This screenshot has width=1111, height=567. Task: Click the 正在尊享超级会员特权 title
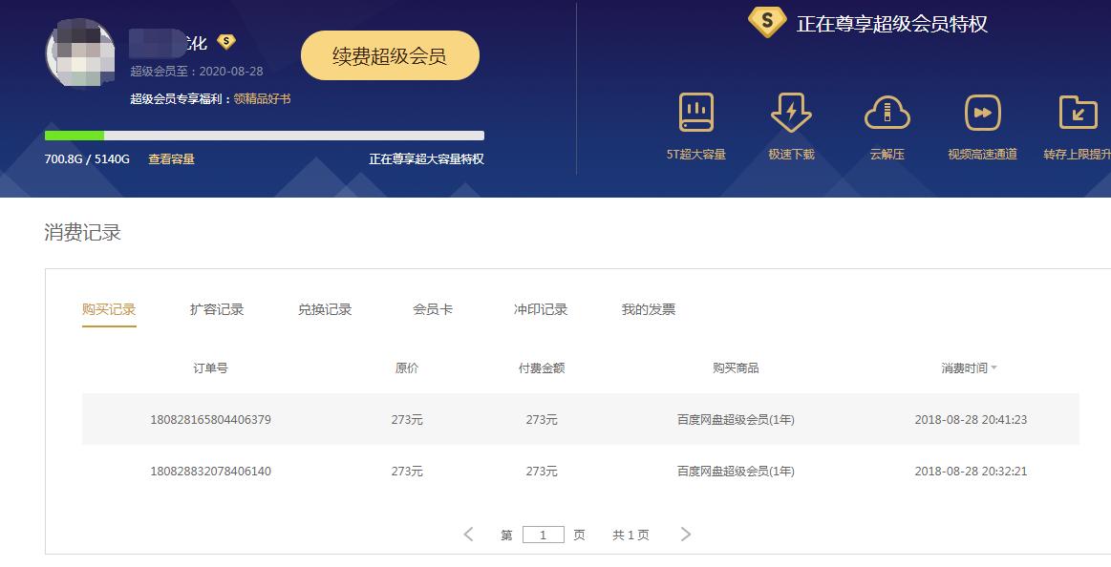892,24
